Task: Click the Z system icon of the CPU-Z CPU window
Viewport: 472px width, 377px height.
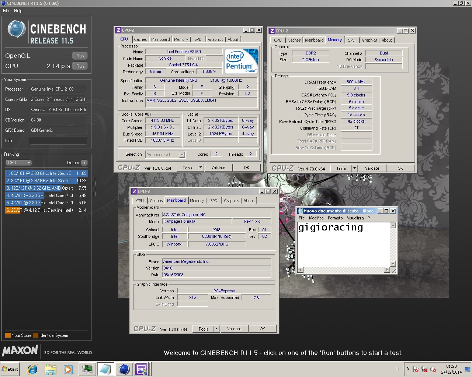Action: click(118, 30)
